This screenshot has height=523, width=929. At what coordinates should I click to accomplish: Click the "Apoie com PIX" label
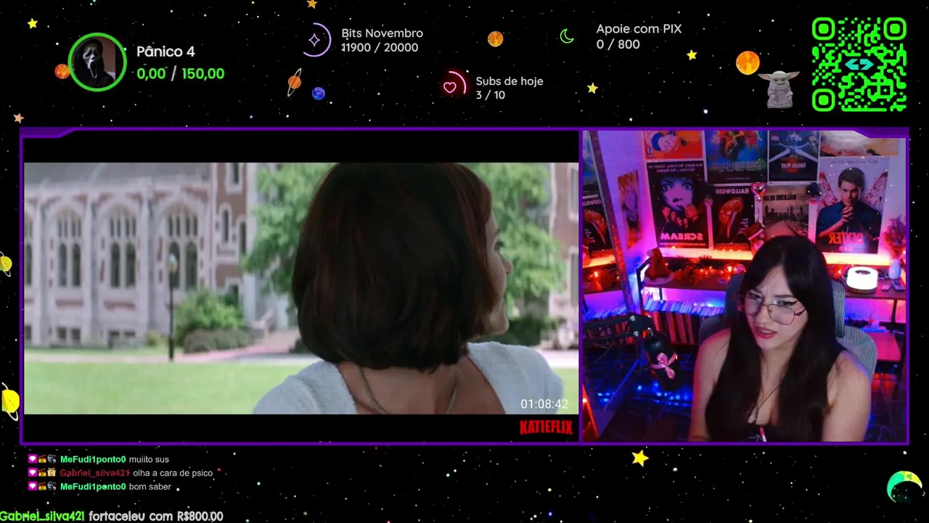tap(639, 29)
